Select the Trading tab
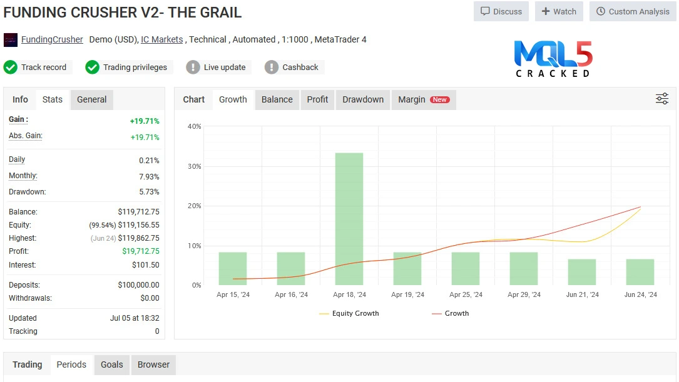This screenshot has width=679, height=382. pyautogui.click(x=28, y=364)
